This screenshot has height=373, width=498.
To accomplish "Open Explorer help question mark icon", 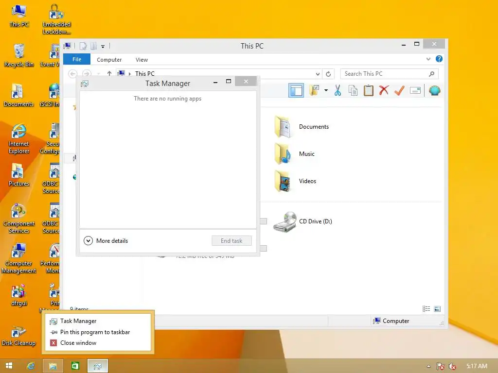I will coord(439,59).
